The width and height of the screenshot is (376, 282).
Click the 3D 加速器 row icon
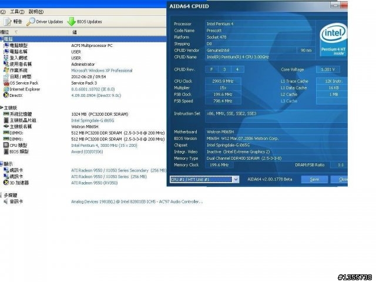point(6,183)
